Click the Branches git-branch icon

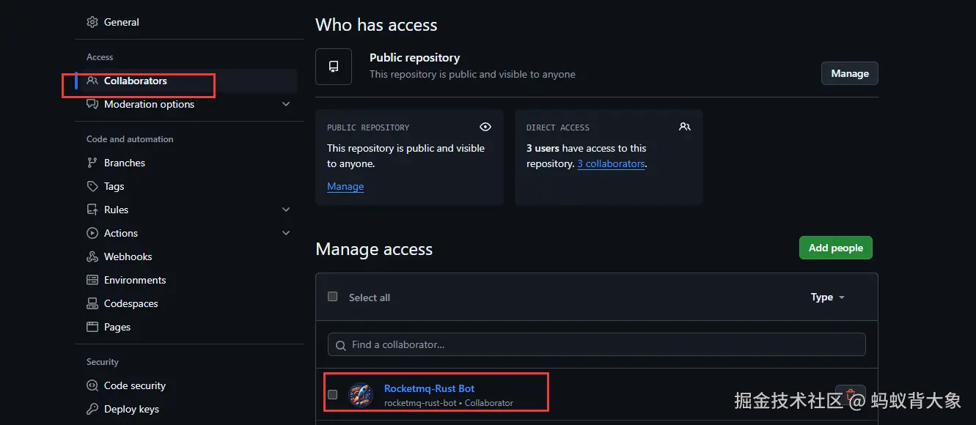point(92,163)
